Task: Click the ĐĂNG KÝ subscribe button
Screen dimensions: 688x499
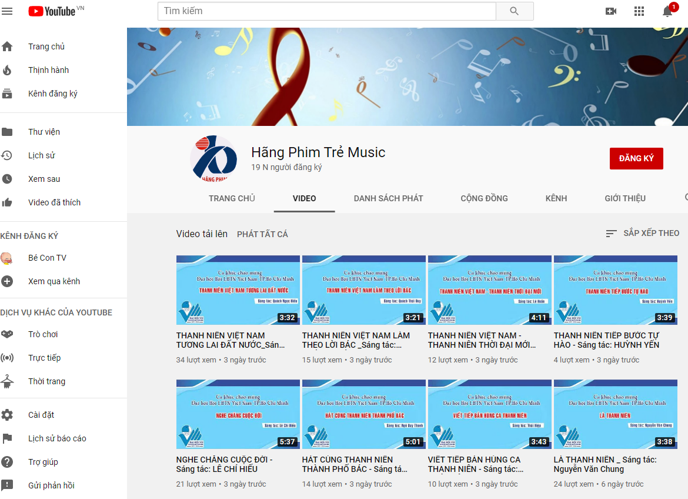Action: tap(636, 159)
